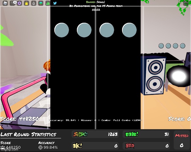Viewport: 191px width, 152px height.
Task: Open the top-right Roblox more-options icon
Action: pyautogui.click(x=186, y=3)
